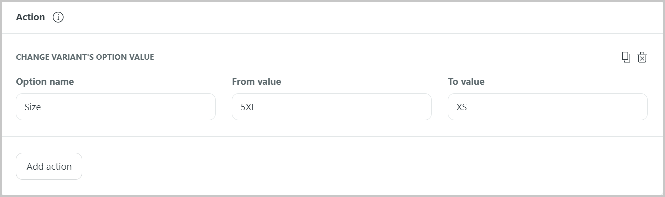Duplicate the Change Variant's Option Value action

(x=626, y=57)
